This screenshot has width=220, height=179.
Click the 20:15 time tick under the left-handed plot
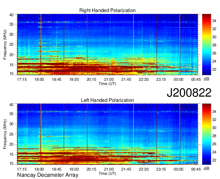[91, 169]
